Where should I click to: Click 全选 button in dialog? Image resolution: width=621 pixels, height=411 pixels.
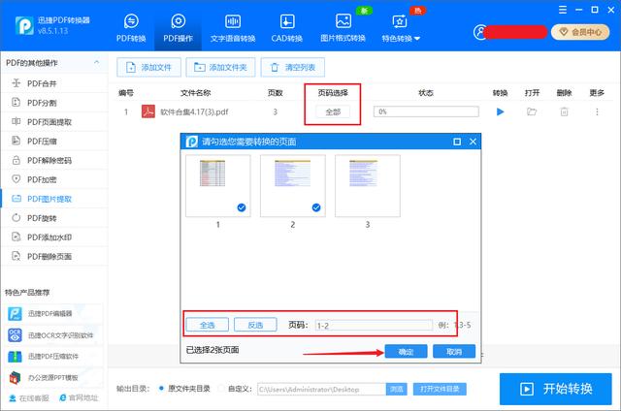click(x=207, y=325)
